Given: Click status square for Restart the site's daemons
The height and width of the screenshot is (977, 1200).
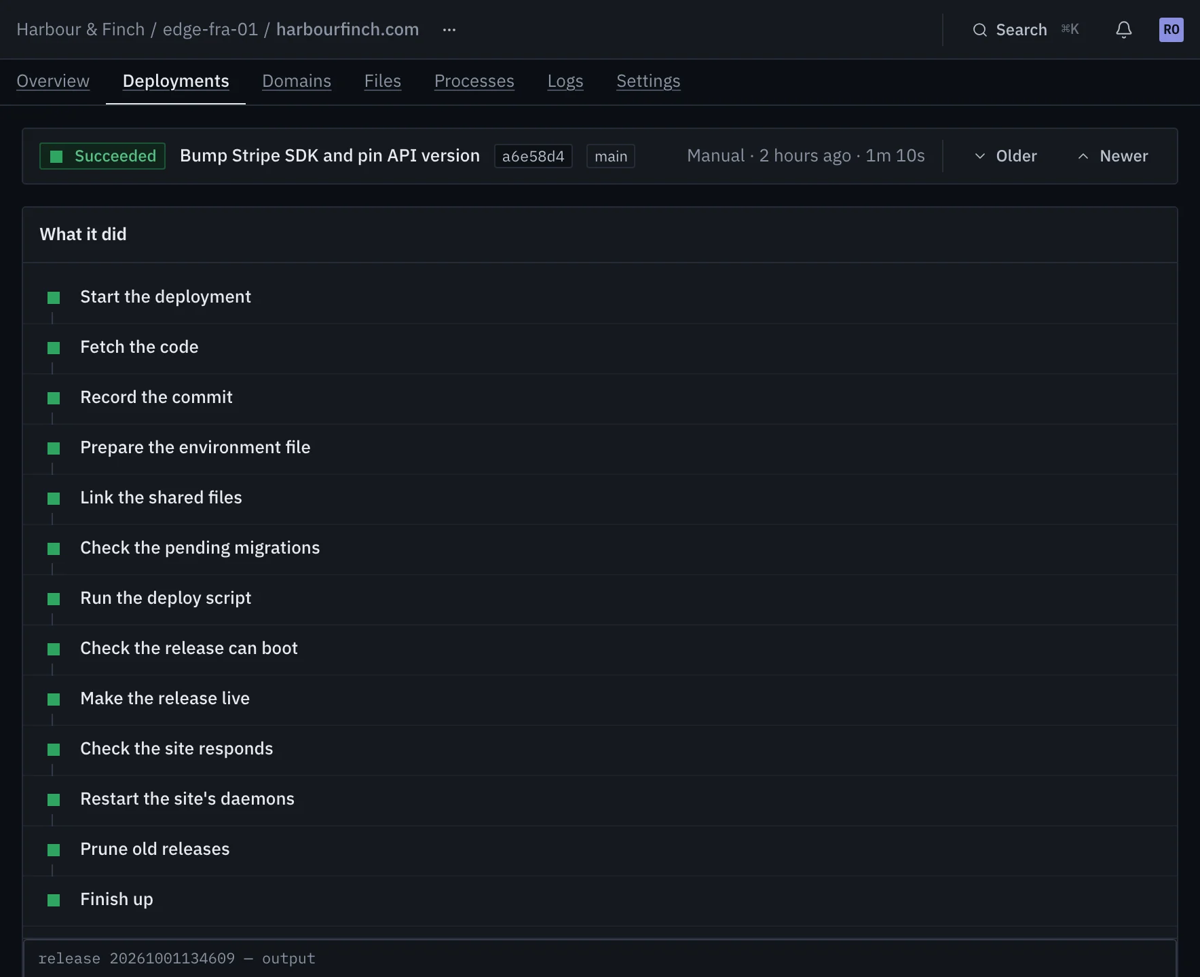Looking at the screenshot, I should point(54,800).
